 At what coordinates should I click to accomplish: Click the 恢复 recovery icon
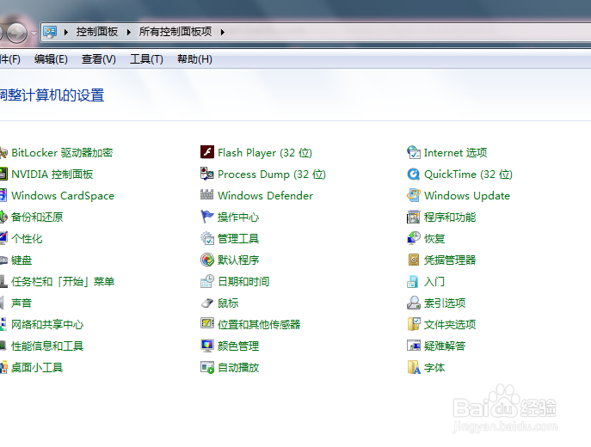pyautogui.click(x=414, y=238)
